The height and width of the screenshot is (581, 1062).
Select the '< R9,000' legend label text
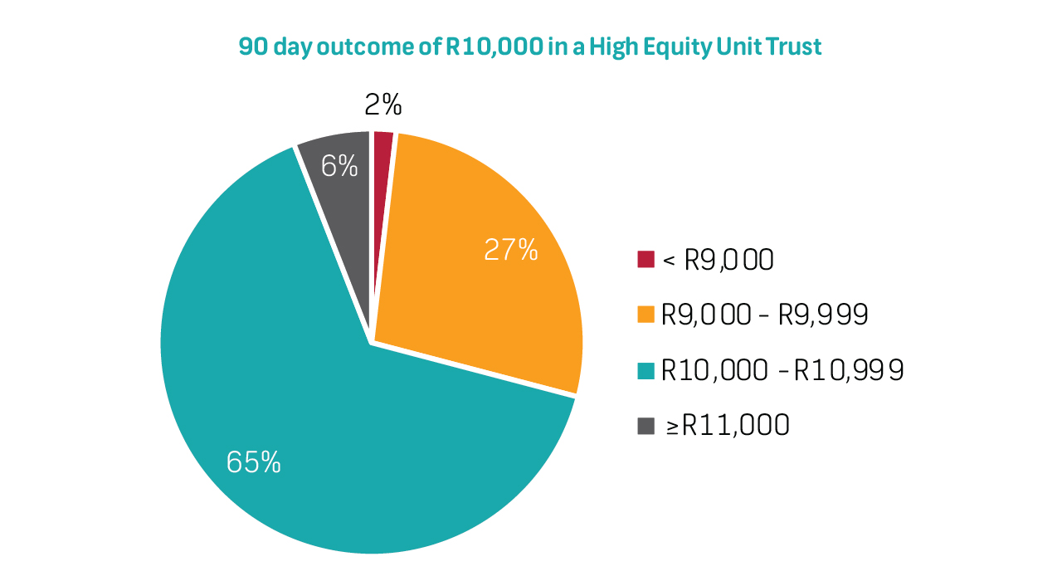point(718,260)
